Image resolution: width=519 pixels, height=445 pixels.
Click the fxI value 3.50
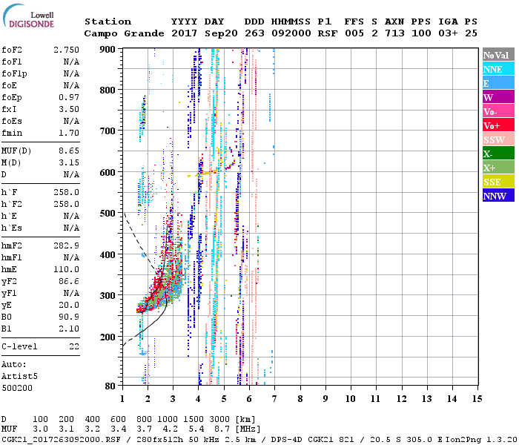click(x=69, y=109)
